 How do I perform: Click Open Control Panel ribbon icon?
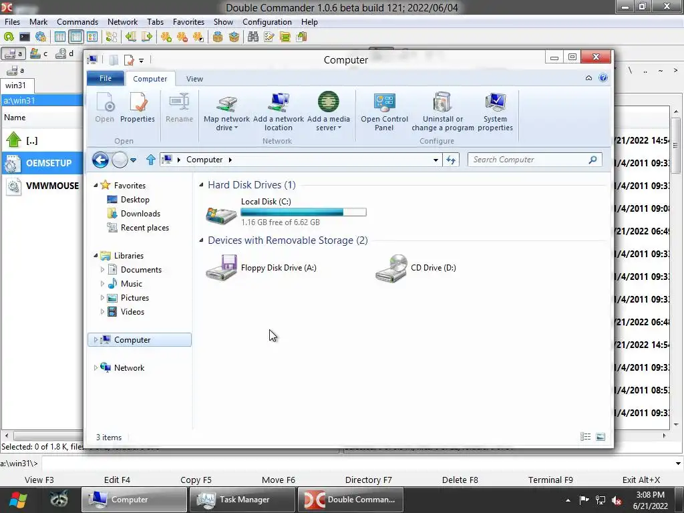coord(384,112)
